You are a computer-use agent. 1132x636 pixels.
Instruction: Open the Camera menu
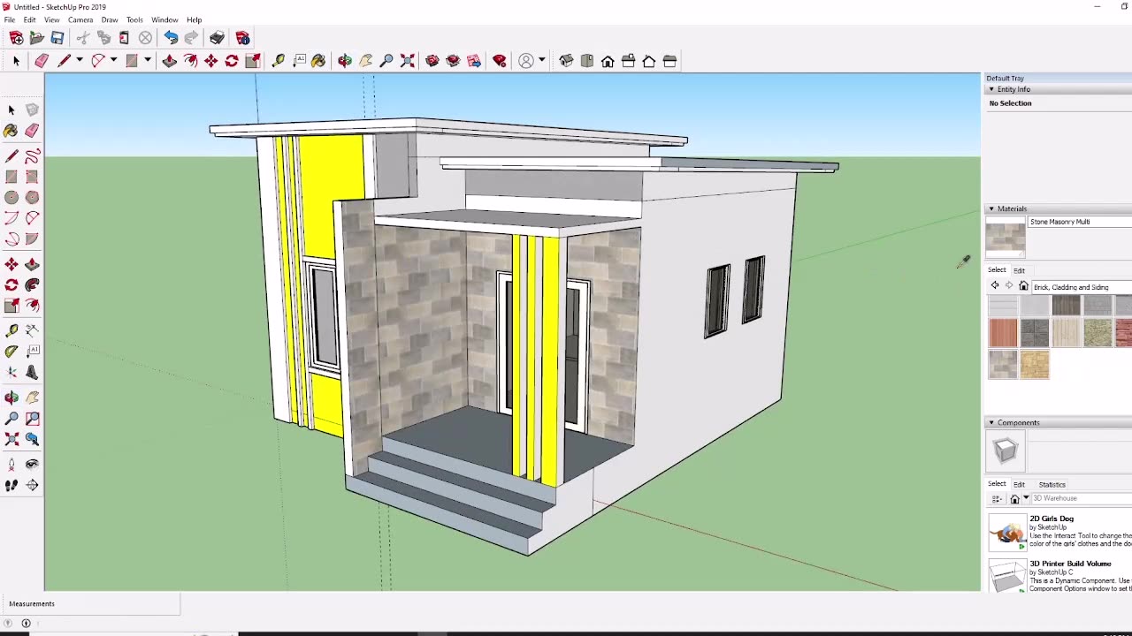tap(80, 19)
